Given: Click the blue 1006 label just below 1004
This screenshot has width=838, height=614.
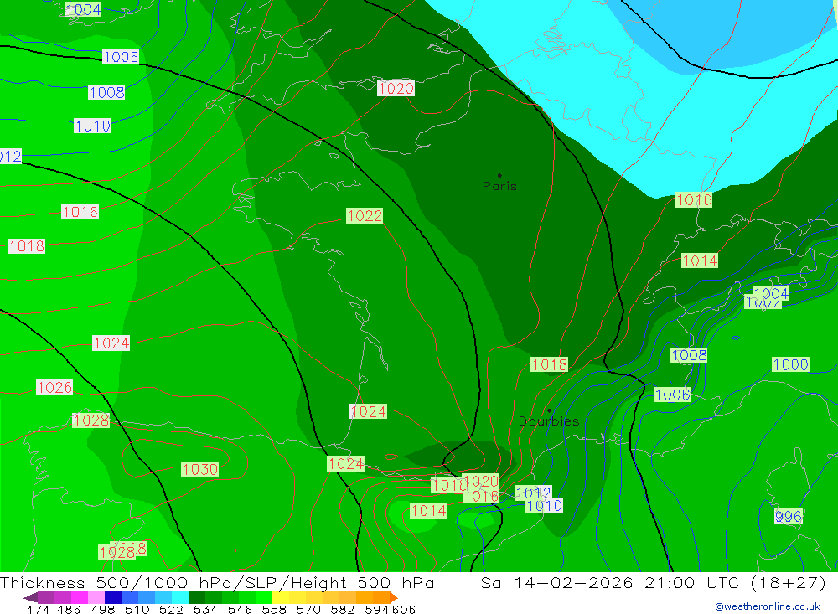Looking at the screenshot, I should point(120,57).
